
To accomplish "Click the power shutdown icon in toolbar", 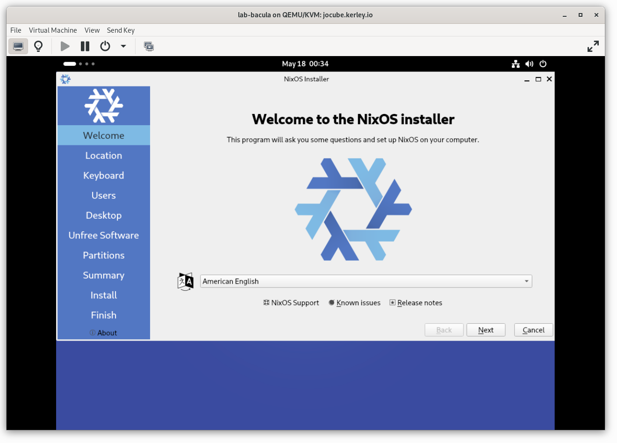I will point(105,46).
